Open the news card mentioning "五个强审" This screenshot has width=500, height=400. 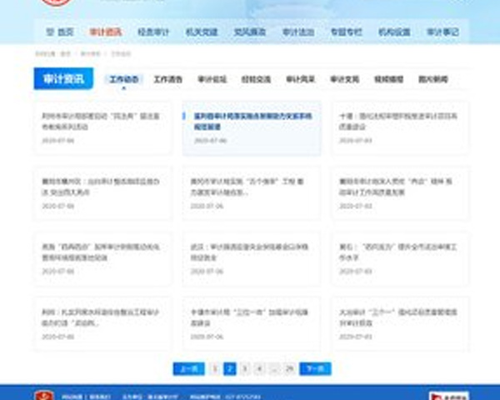point(252,193)
